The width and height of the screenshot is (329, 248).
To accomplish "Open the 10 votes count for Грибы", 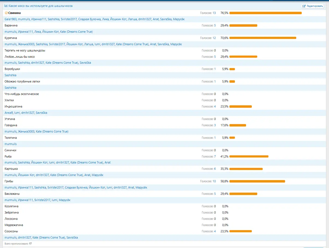I will [x=214, y=181].
